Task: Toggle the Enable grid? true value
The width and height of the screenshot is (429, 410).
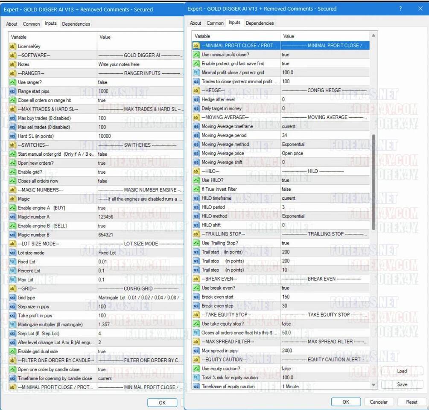Action: pyautogui.click(x=140, y=172)
